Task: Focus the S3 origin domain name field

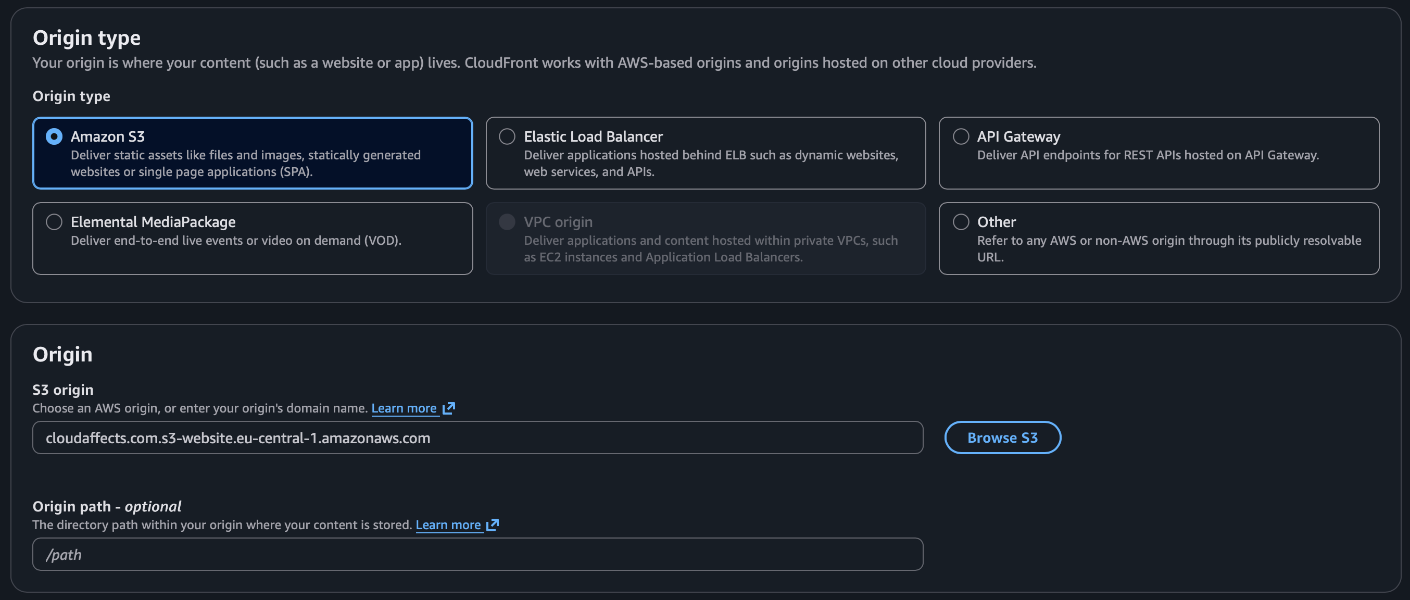Action: pos(477,438)
